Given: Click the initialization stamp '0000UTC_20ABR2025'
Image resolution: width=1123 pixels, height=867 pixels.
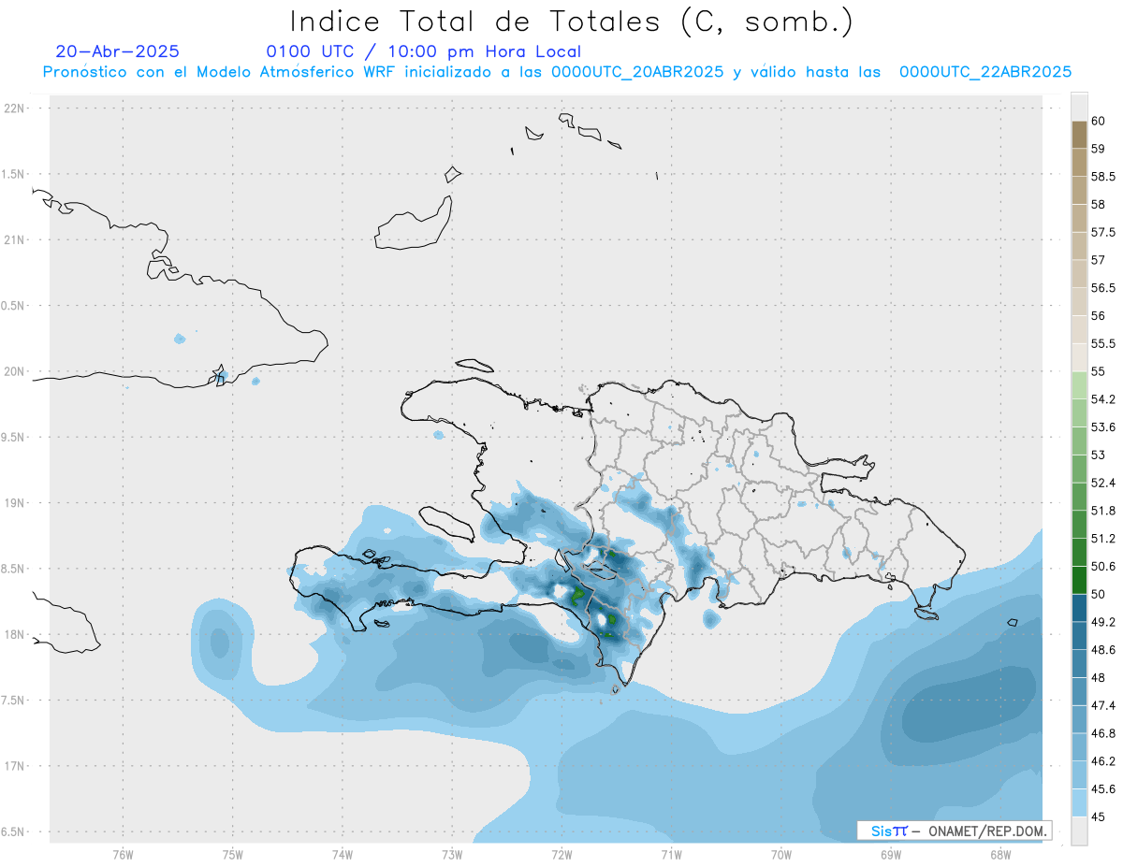Looking at the screenshot, I should click(637, 72).
